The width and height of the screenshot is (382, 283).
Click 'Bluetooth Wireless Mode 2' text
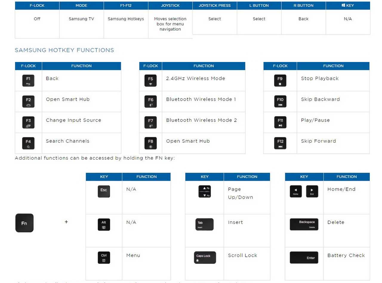coord(201,120)
